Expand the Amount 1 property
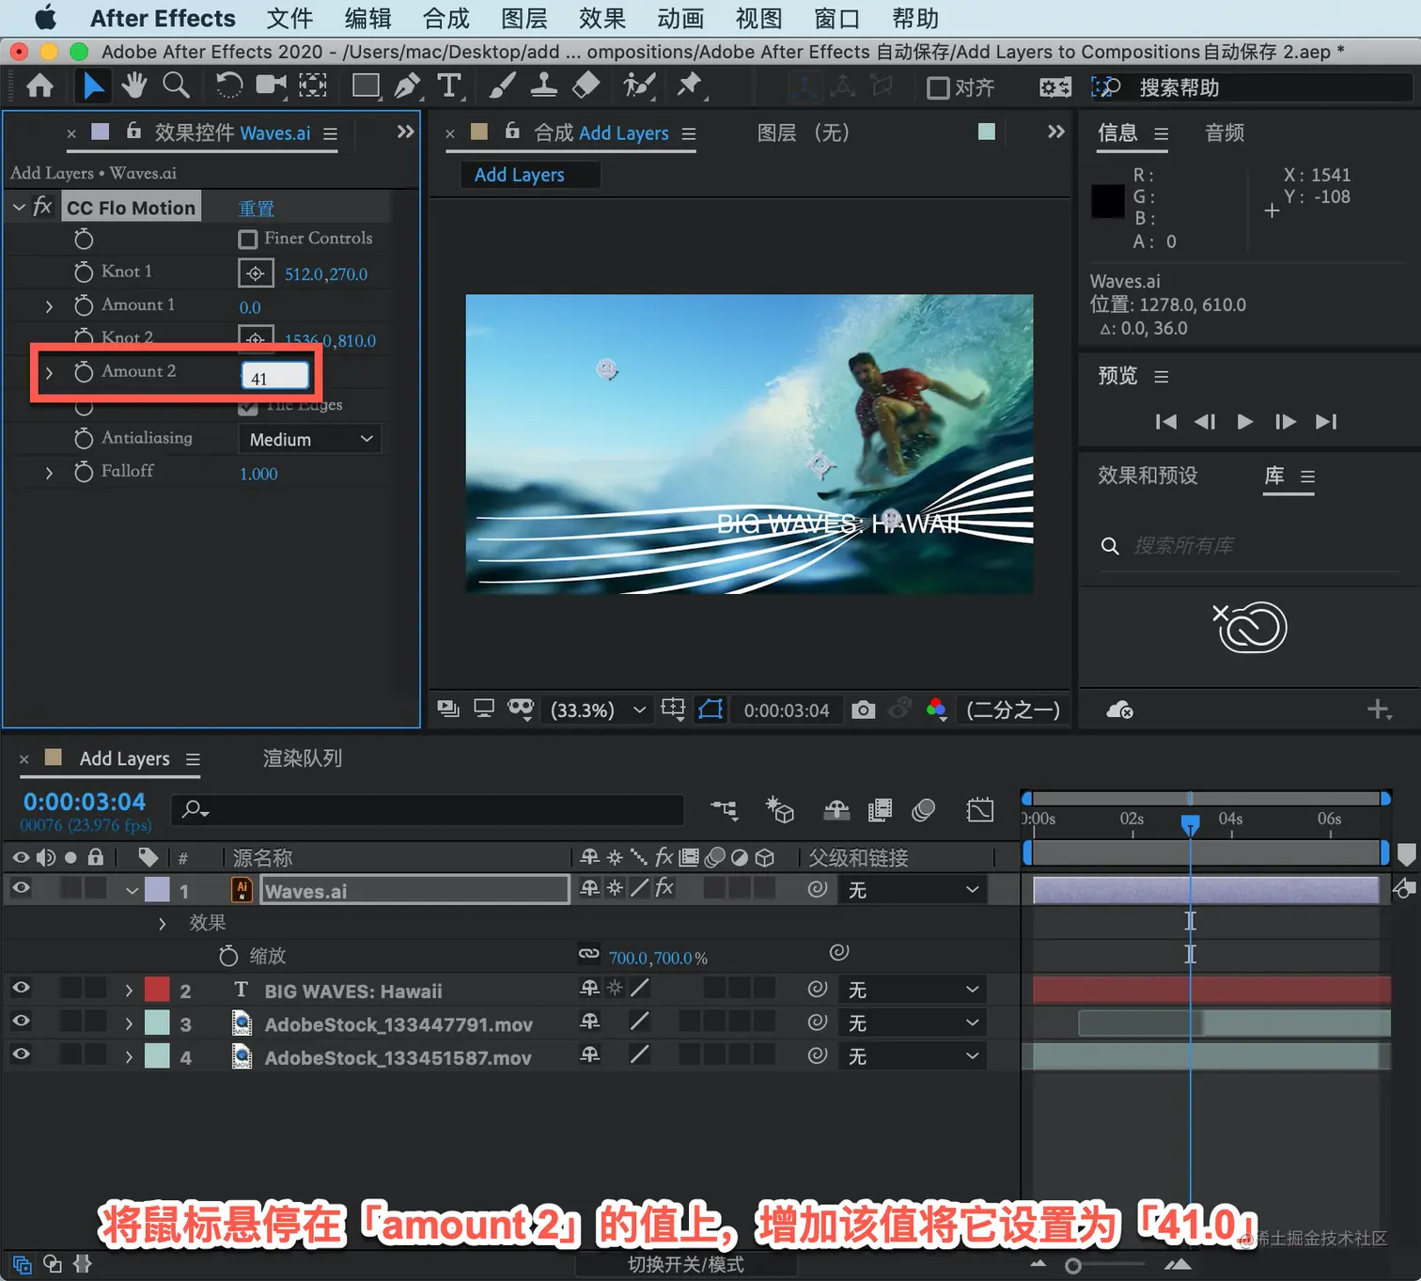This screenshot has height=1281, width=1421. [x=49, y=306]
